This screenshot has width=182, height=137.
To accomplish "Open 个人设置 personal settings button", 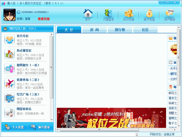I will (15, 127).
